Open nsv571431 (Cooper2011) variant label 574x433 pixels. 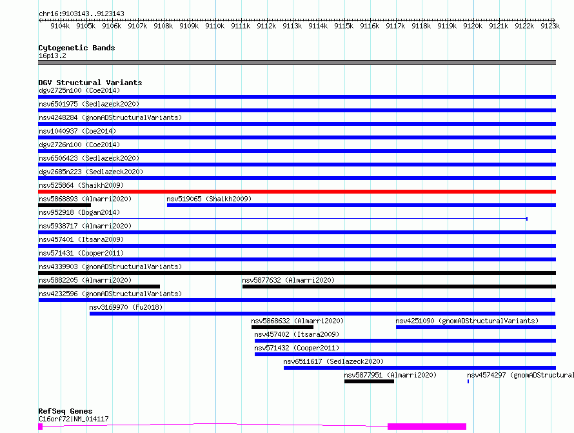coord(81,253)
